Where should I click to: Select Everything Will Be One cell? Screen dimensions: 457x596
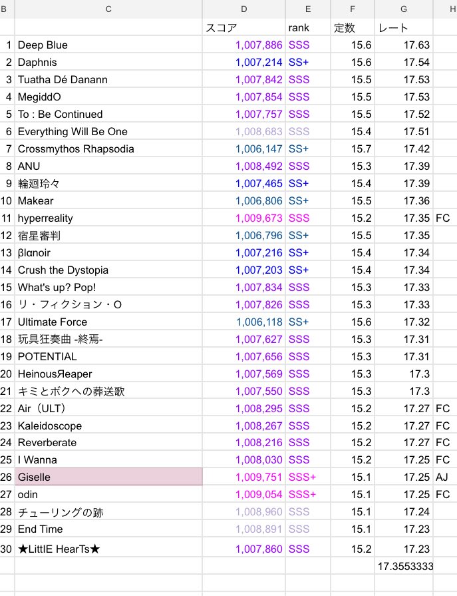coord(108,131)
